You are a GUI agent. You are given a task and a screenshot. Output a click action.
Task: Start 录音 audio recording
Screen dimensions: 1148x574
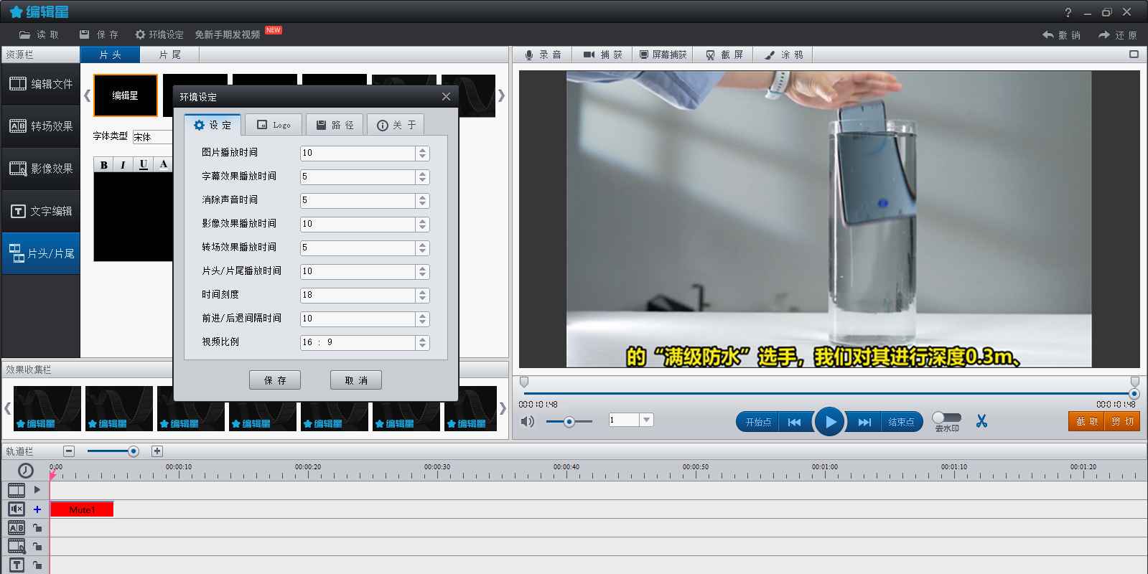542,55
